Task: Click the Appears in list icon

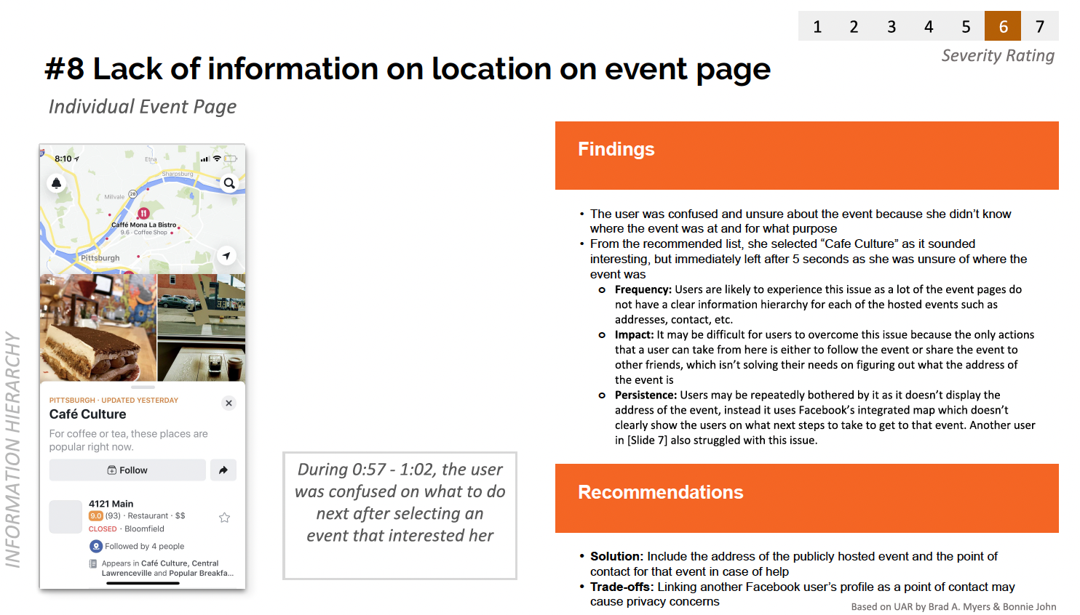Action: point(93,563)
